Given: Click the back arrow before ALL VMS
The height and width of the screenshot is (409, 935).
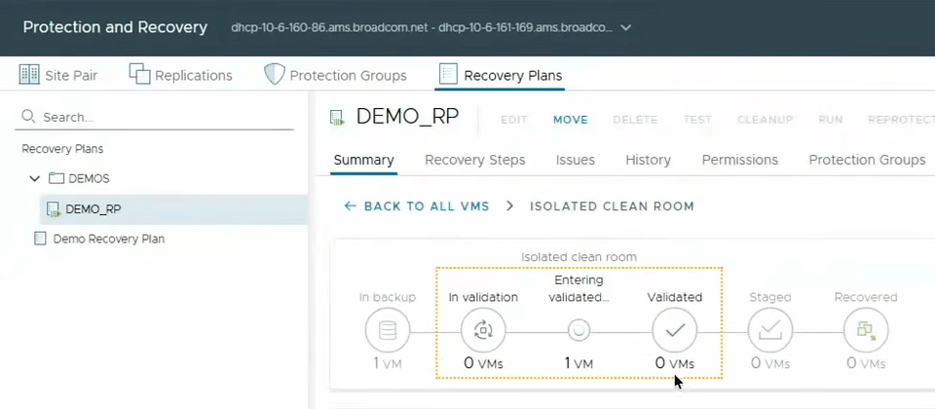Looking at the screenshot, I should coord(350,206).
